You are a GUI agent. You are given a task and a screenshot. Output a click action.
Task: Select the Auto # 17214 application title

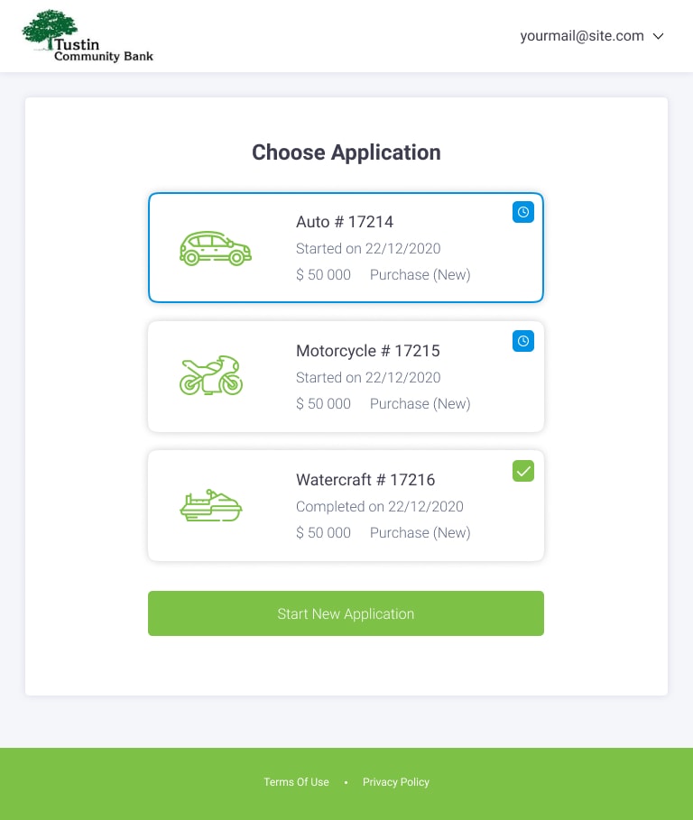(x=345, y=222)
